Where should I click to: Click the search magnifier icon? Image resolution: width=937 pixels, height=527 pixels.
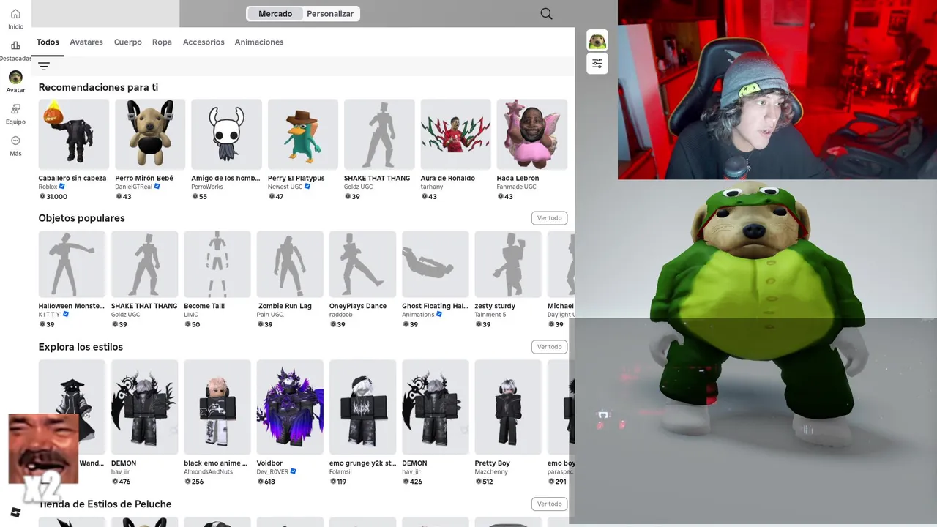tap(546, 13)
